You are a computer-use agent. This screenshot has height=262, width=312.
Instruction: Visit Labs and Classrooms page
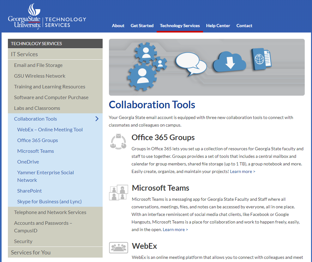pos(55,108)
